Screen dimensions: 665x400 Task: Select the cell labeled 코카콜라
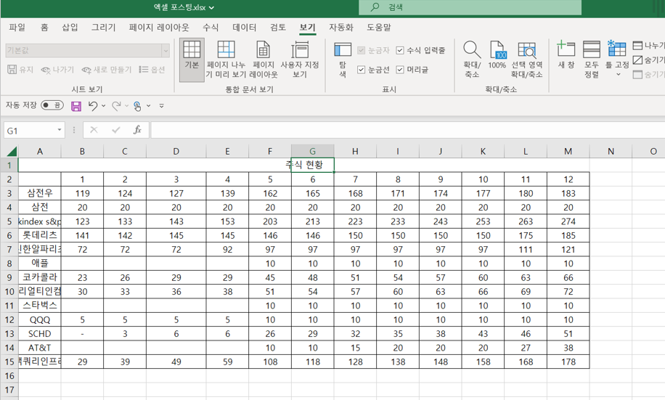pyautogui.click(x=40, y=277)
